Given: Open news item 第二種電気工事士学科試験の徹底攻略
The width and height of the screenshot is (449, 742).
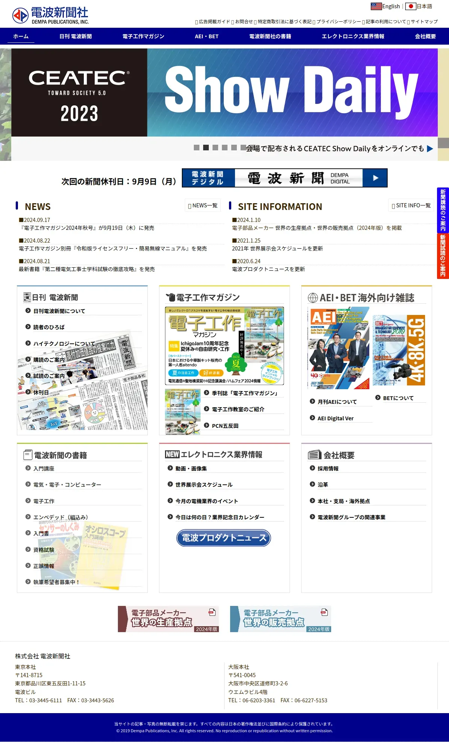Looking at the screenshot, I should coord(87,269).
